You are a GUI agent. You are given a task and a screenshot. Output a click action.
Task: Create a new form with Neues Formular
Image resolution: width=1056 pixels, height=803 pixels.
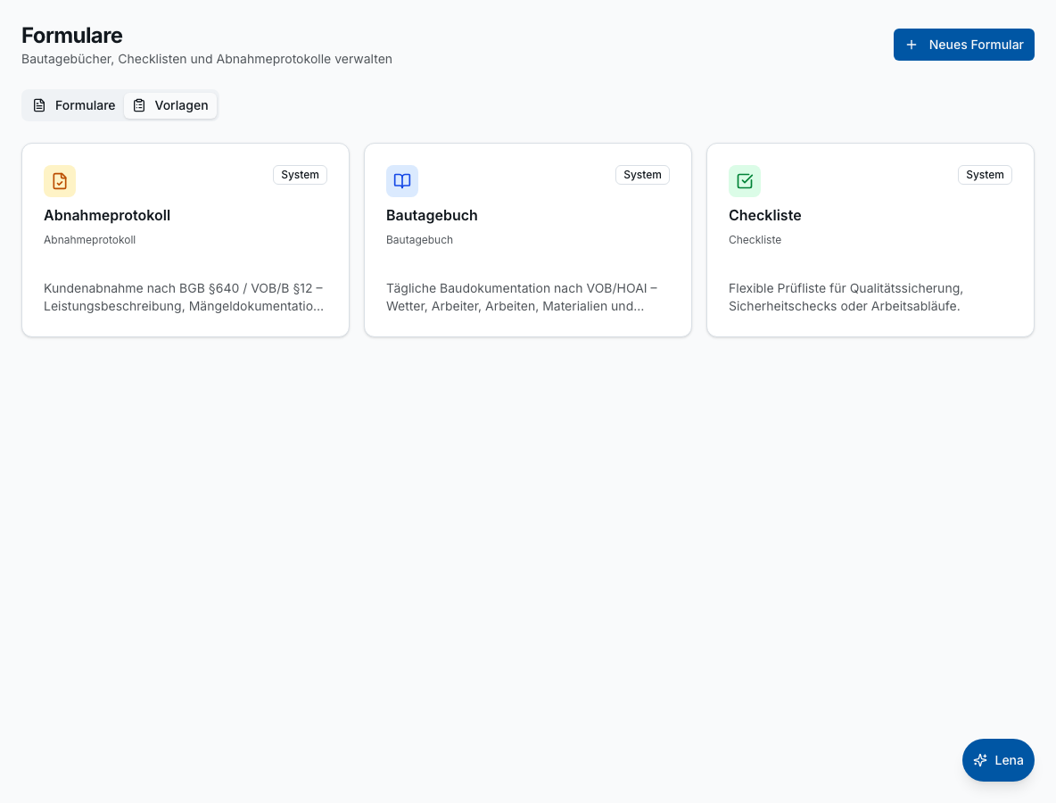coord(964,45)
